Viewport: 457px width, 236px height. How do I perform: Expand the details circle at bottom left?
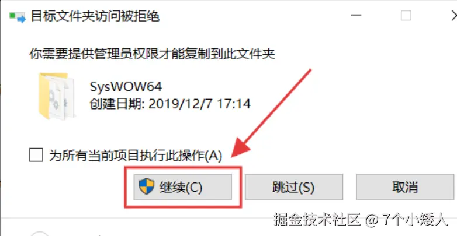39,234
